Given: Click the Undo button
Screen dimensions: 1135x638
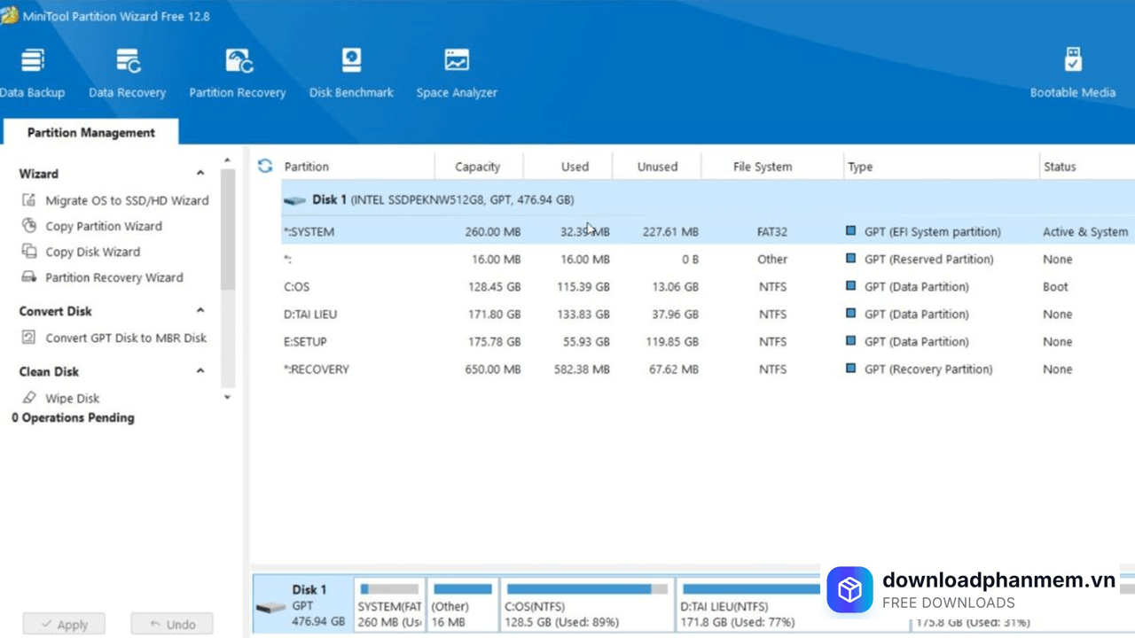Looking at the screenshot, I should [172, 624].
